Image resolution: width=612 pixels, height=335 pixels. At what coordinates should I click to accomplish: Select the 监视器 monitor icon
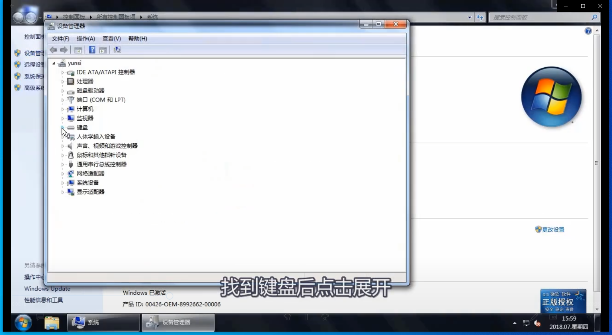pos(70,118)
